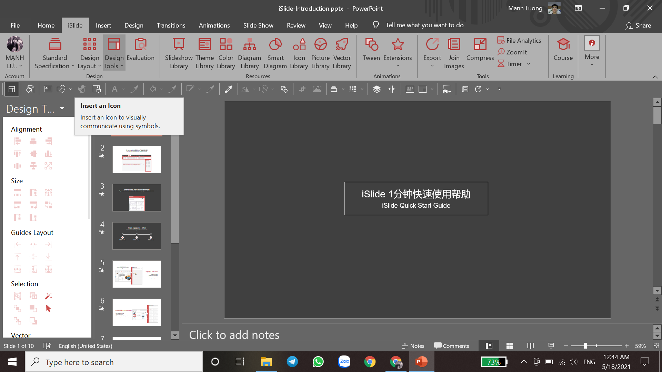The height and width of the screenshot is (372, 662).
Task: Open the Theme Library
Action: tap(204, 53)
